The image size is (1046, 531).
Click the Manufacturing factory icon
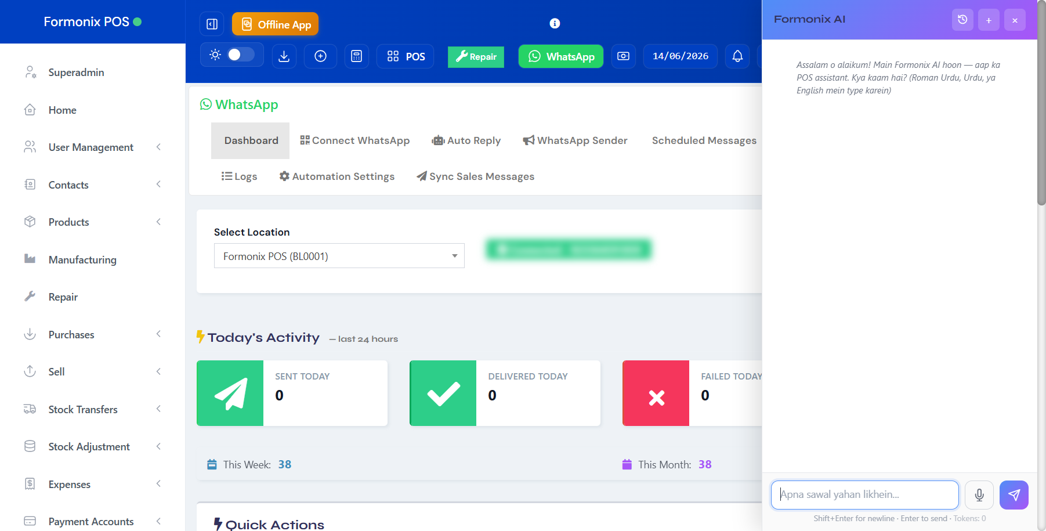pyautogui.click(x=30, y=259)
